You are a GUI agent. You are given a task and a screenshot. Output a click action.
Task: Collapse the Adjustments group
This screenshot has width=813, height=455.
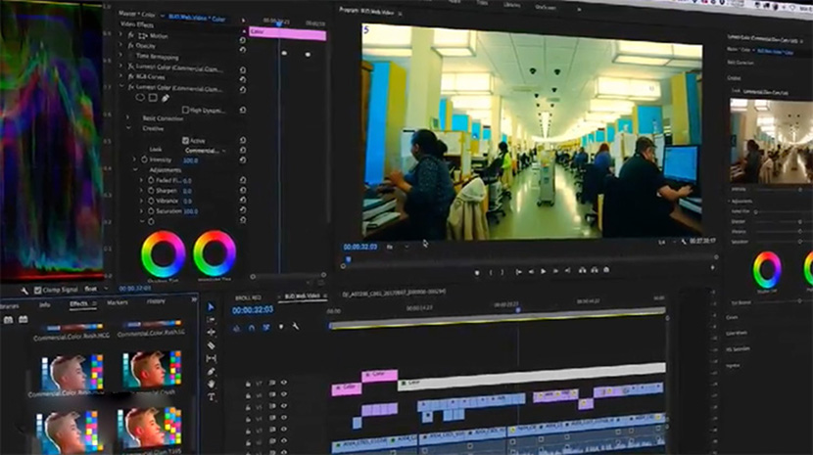135,170
